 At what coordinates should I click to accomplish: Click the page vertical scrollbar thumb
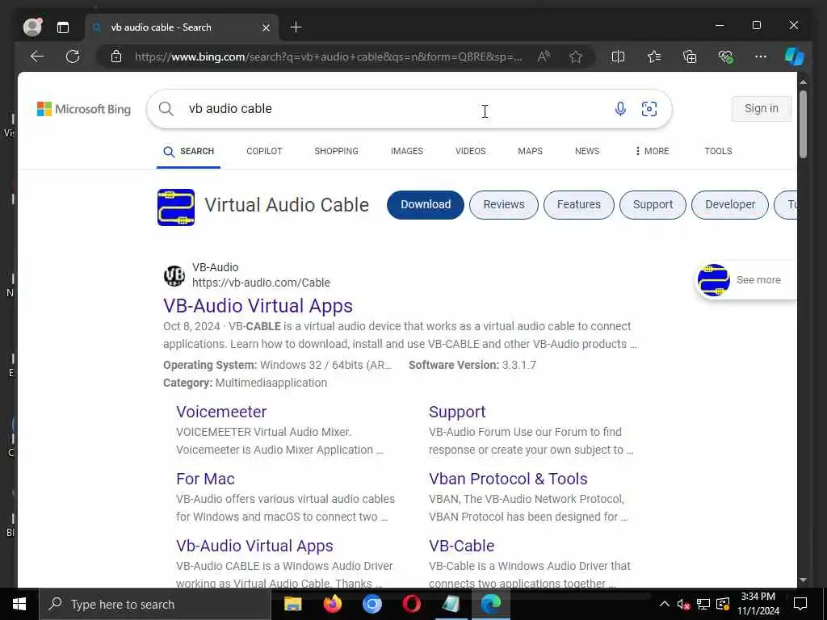pos(803,124)
